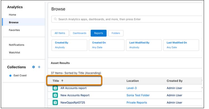Open the Created On date filter
The width and height of the screenshot is (209, 109).
click(x=106, y=45)
